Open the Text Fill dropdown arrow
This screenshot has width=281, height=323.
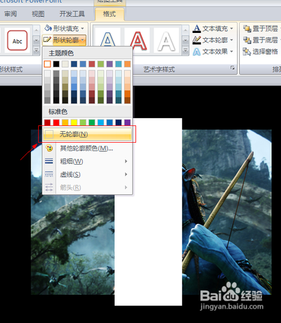pyautogui.click(x=231, y=28)
